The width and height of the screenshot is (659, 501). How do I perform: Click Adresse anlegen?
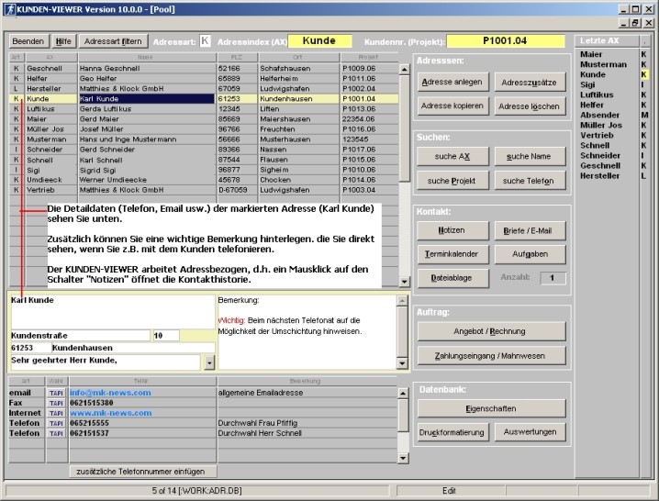coord(451,83)
